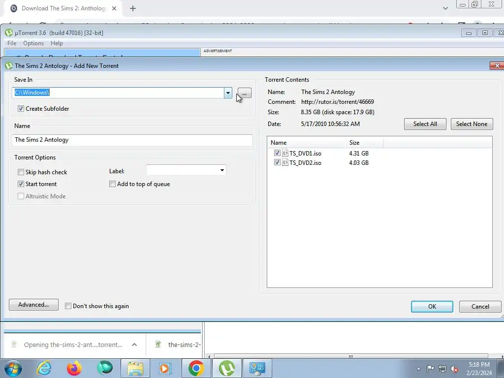Click the TS_DVD1.iso file icon
Screen dimensions: 504x378
285,153
